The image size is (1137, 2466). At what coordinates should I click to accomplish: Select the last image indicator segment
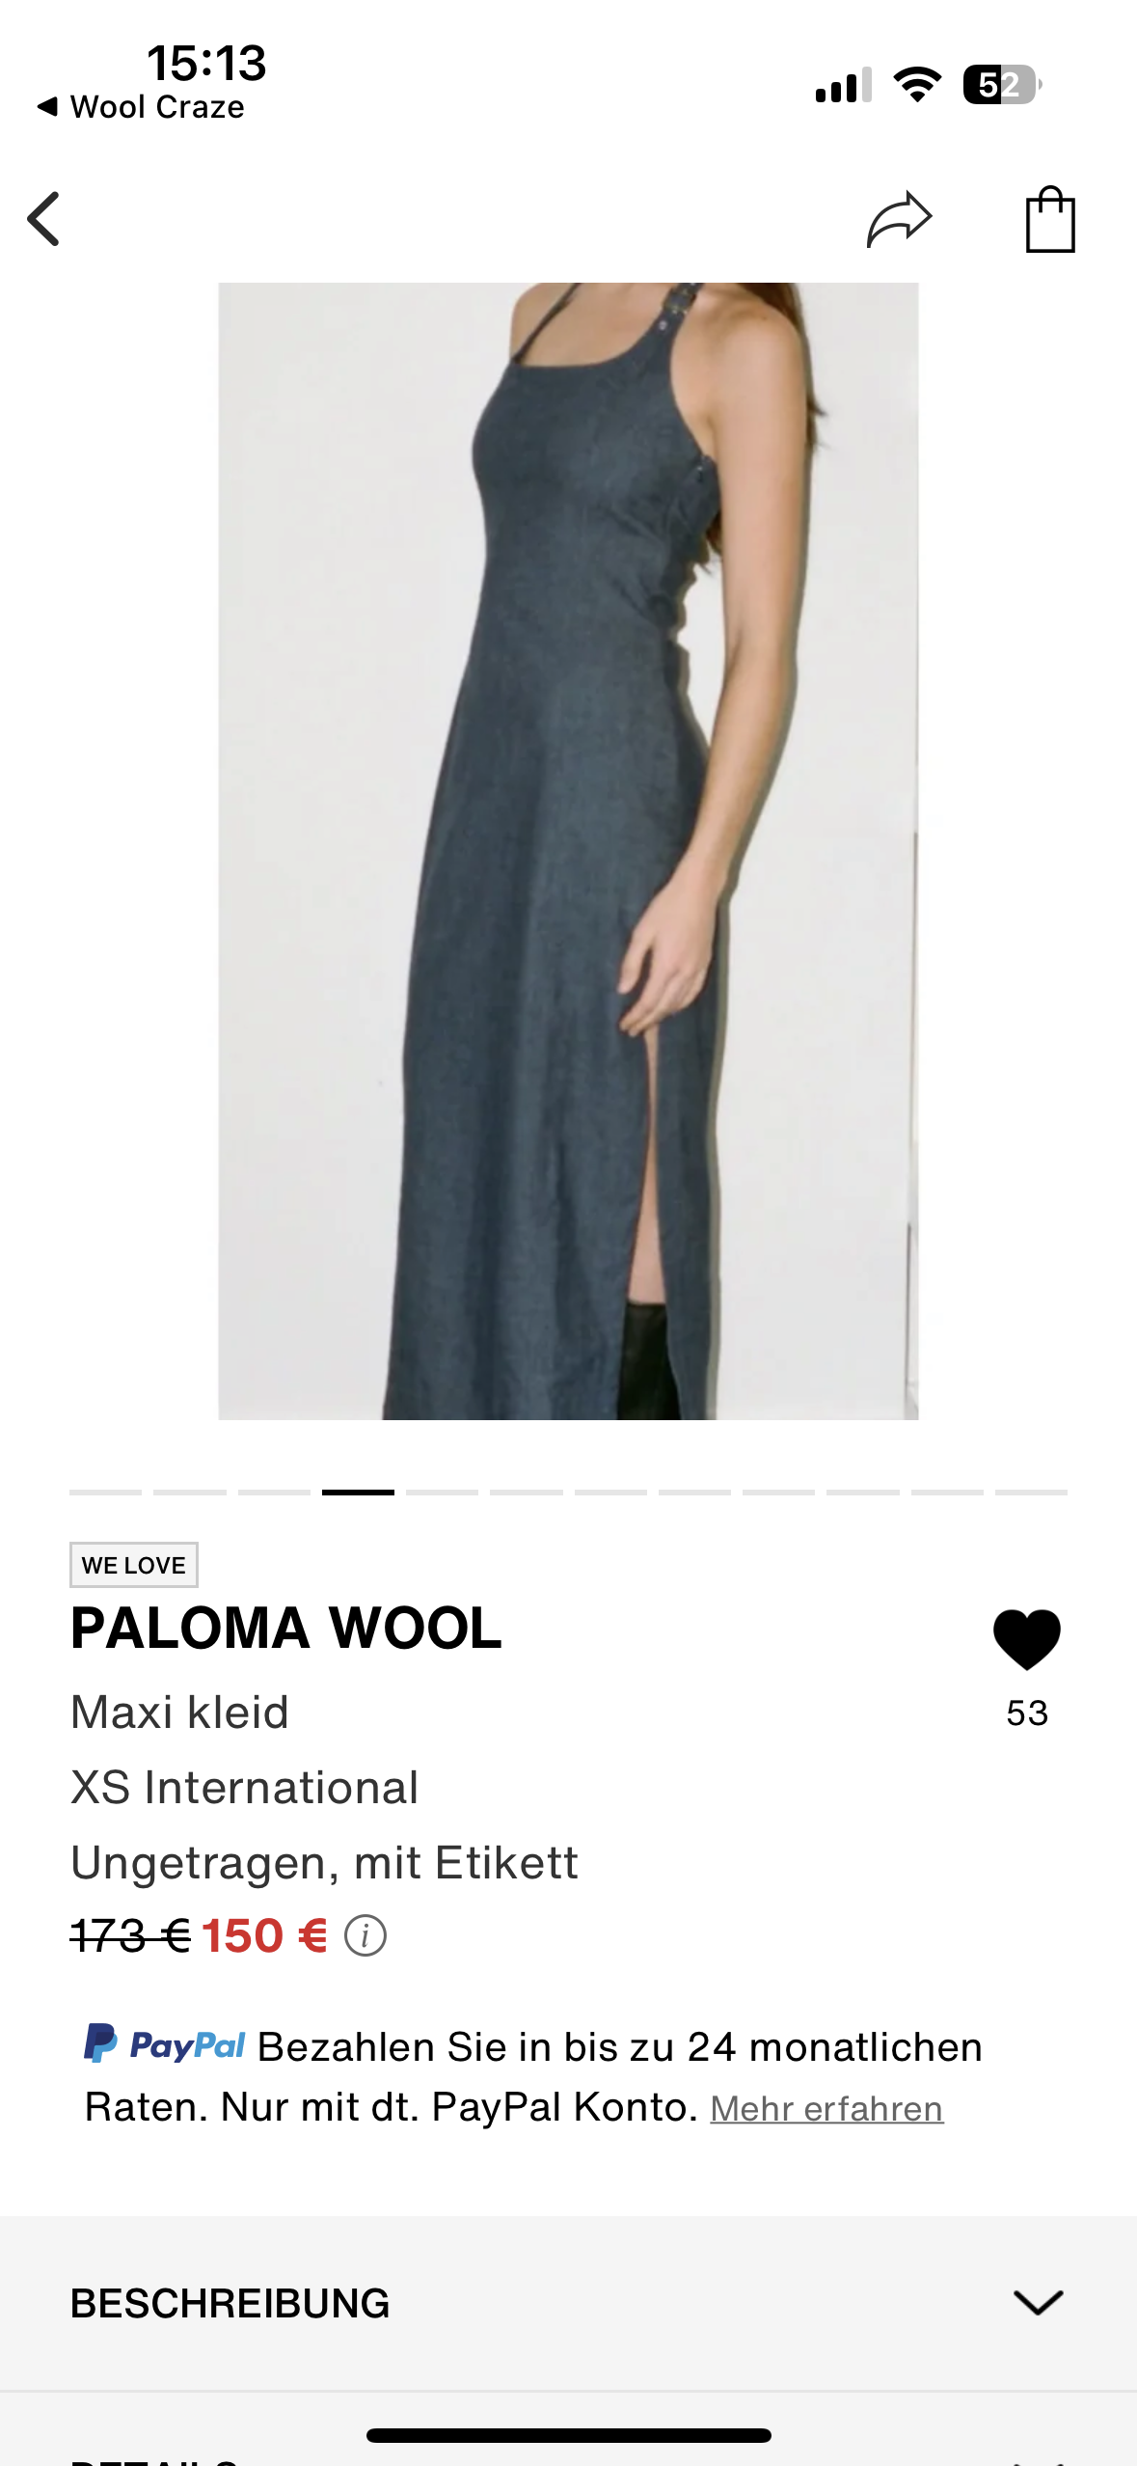click(1031, 1493)
